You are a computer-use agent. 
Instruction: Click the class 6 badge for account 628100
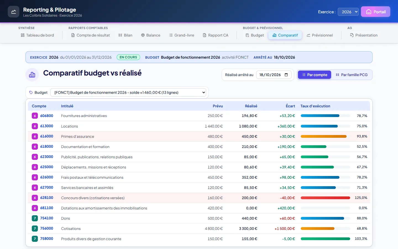pyautogui.click(x=35, y=198)
